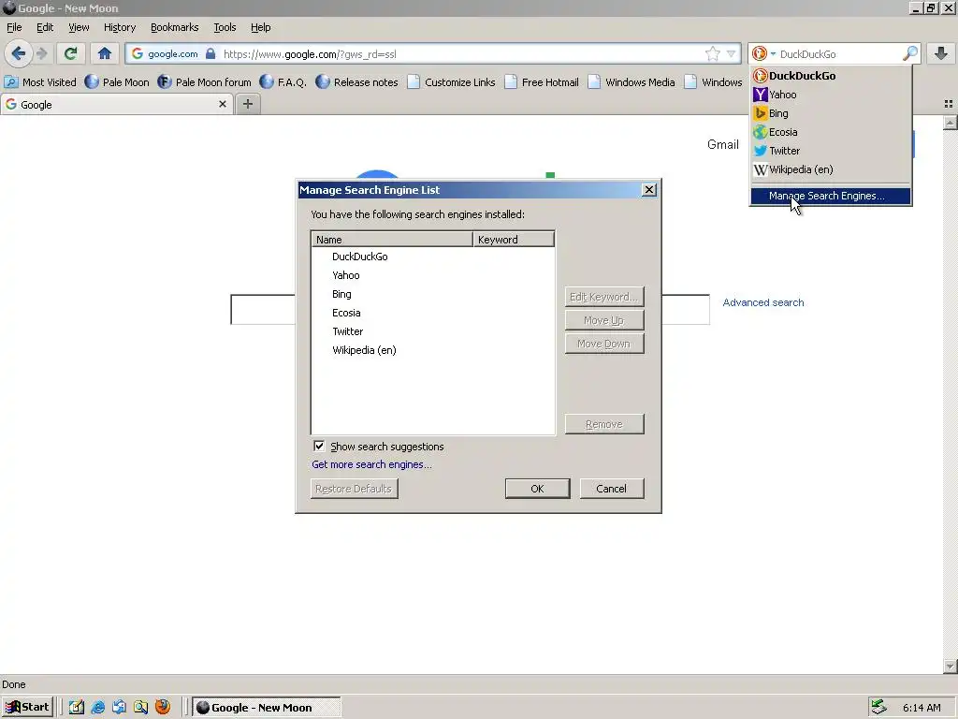Go back using the Back arrow button
Screen dimensions: 958x719
[x=19, y=53]
